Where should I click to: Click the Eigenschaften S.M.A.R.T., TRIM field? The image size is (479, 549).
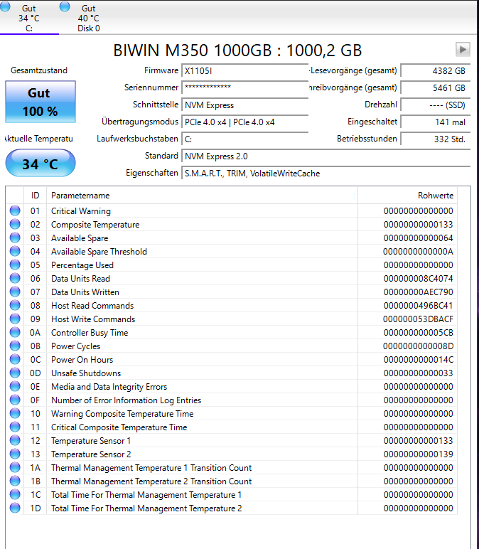[325, 174]
